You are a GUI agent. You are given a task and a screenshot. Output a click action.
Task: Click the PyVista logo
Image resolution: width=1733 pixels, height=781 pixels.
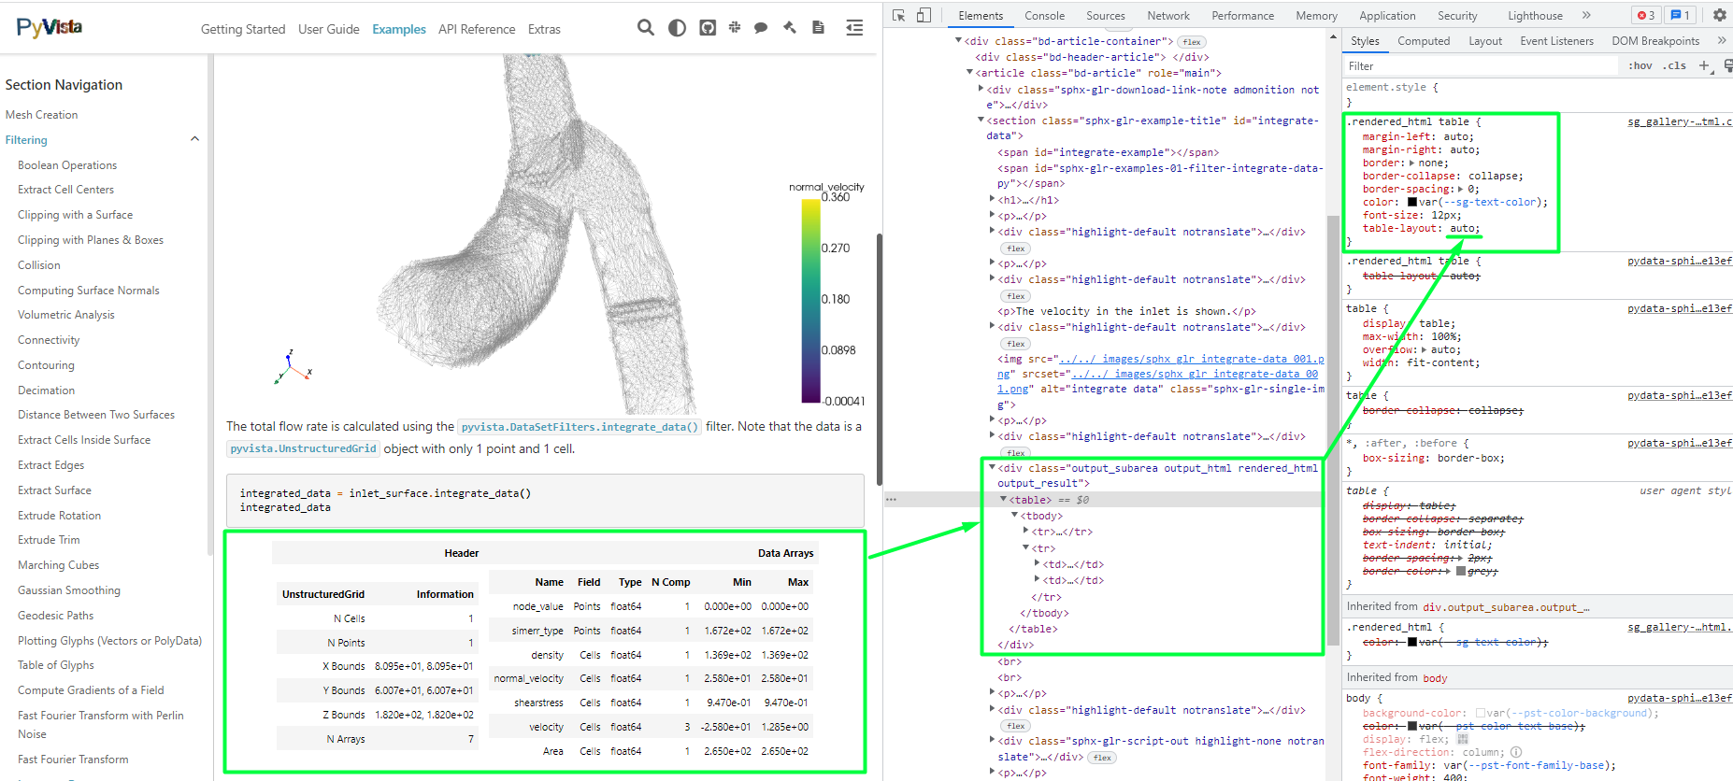click(50, 27)
